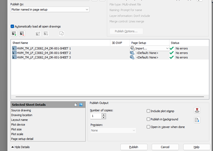
Task: Select sheet HWM_TM_LF_C3082_04_DR-001-SHEET 2
Action: tap(44, 53)
